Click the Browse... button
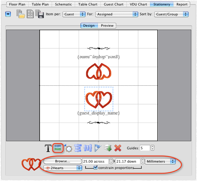This screenshot has height=181, width=197. coord(62,161)
